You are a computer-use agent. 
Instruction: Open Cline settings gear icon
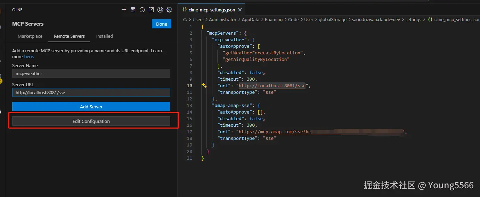coord(169,10)
